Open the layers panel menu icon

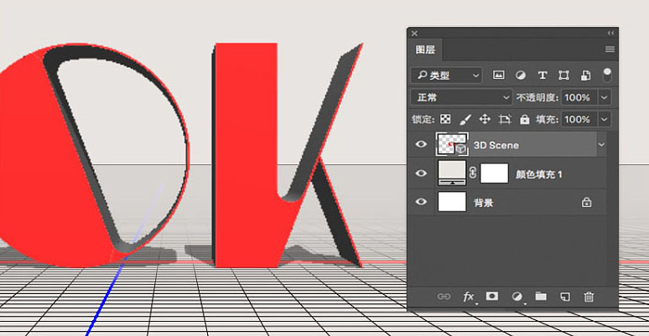click(x=610, y=49)
